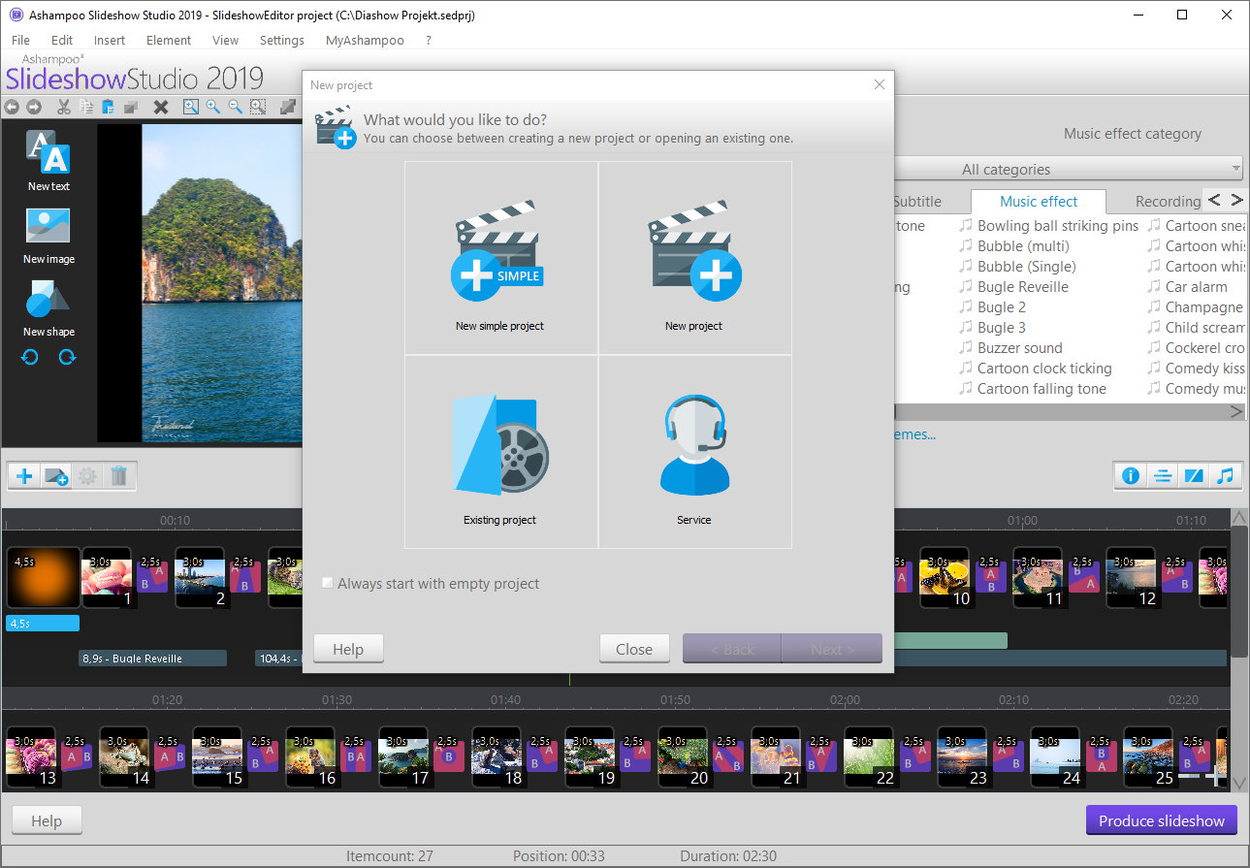Choose New project clapperboard
Viewport: 1250px width, 868px height.
pyautogui.click(x=694, y=258)
